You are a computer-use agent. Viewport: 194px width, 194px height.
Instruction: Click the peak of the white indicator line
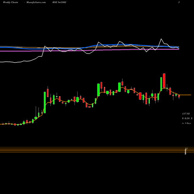click(161, 39)
